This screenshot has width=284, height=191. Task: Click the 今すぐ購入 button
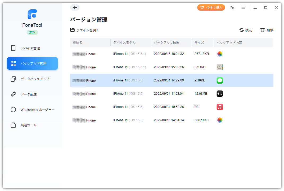(211, 7)
